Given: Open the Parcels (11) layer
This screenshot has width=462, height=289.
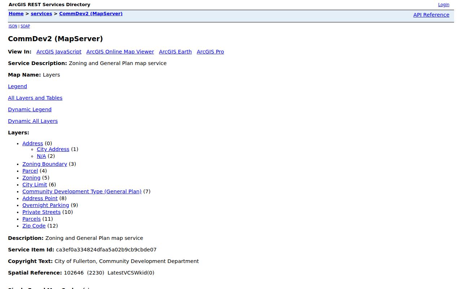Looking at the screenshot, I should tap(31, 219).
